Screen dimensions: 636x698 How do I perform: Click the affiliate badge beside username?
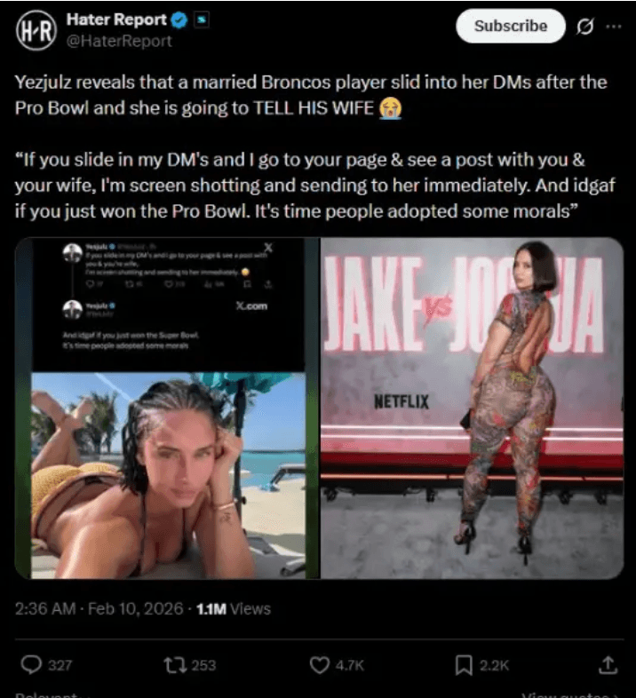pos(202,20)
